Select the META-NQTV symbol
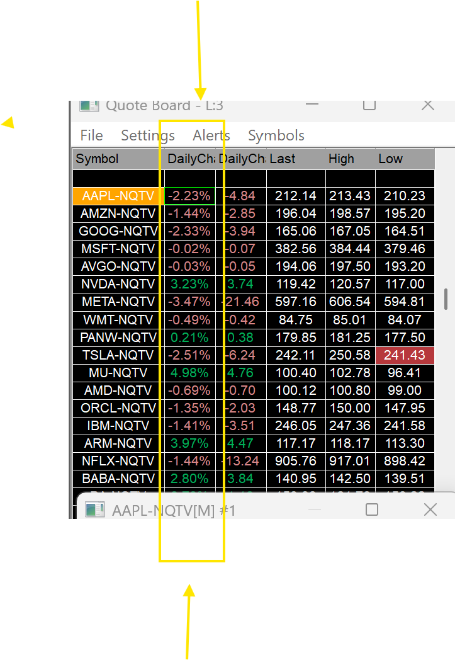This screenshot has width=455, height=660. tap(118, 302)
